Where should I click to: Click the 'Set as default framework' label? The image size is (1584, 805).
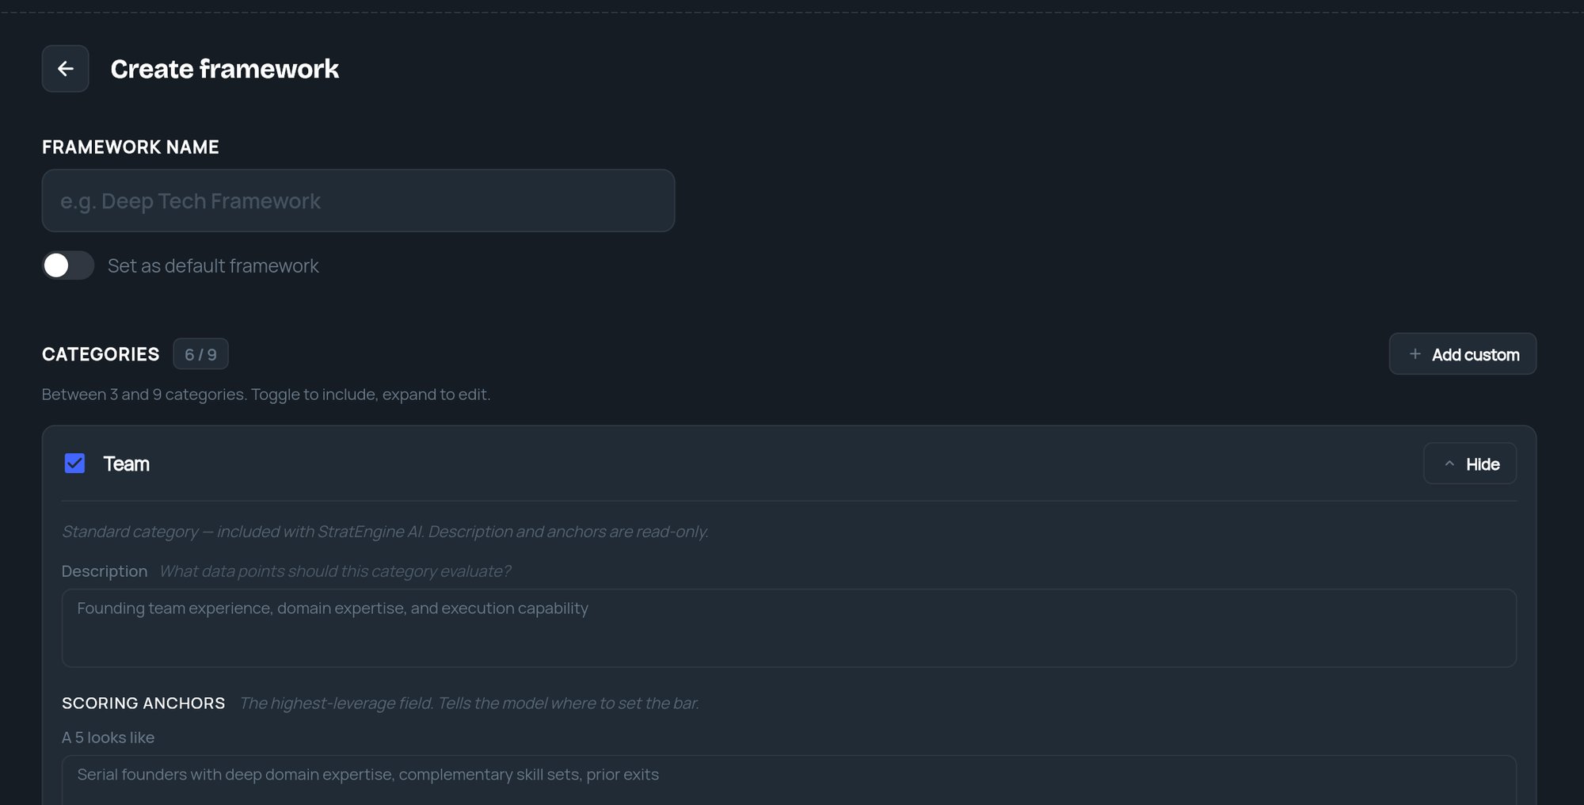coord(213,266)
